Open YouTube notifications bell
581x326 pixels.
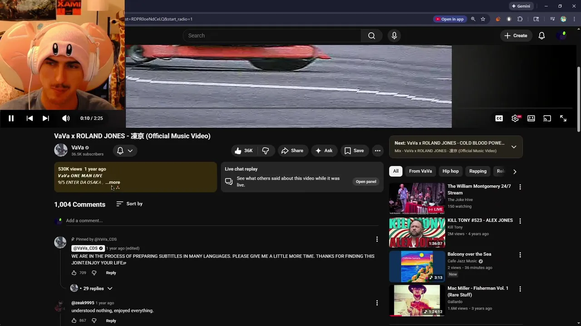click(542, 36)
